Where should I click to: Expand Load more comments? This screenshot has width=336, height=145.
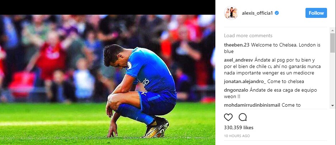248,35
